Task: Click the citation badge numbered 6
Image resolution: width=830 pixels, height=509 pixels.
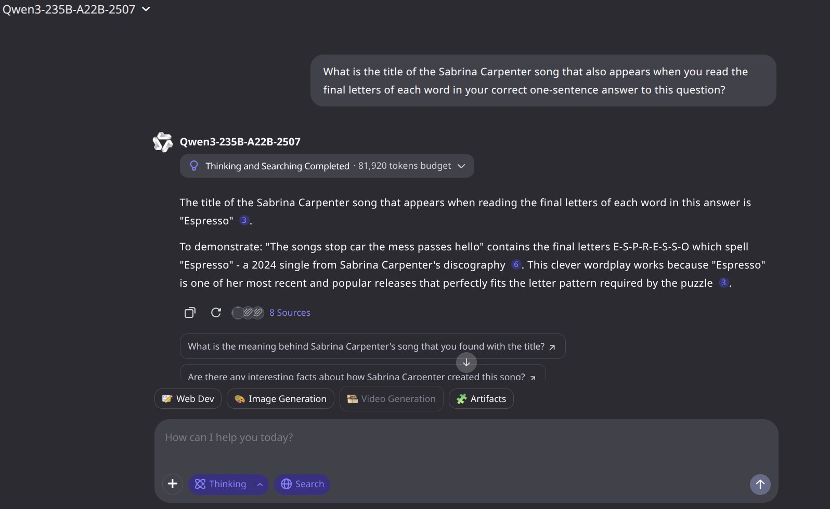Action: pyautogui.click(x=516, y=264)
